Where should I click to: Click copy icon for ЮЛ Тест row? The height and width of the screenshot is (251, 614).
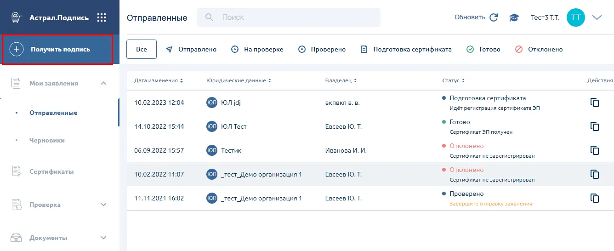[x=595, y=126]
